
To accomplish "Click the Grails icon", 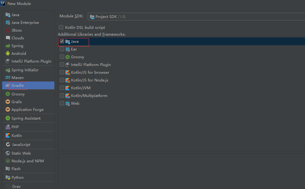I will click(8, 102).
